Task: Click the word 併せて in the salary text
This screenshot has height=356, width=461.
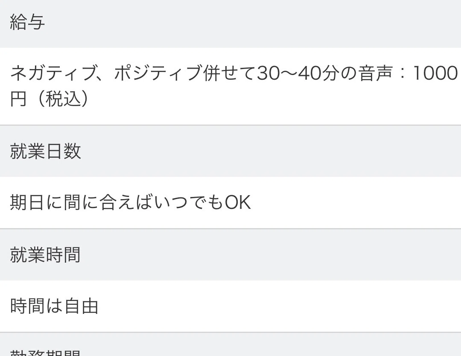Action: 229,74
